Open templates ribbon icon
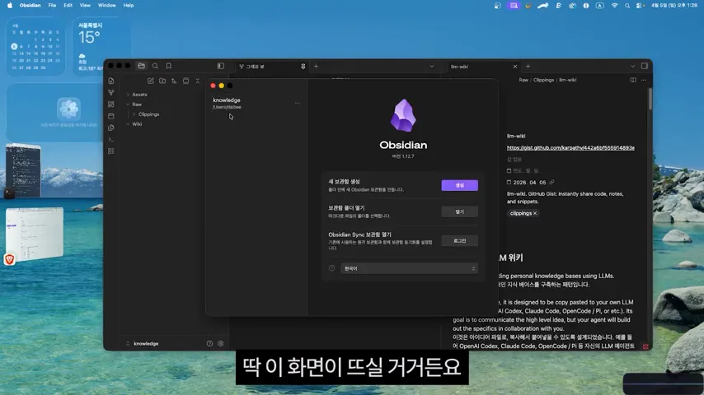 111,128
